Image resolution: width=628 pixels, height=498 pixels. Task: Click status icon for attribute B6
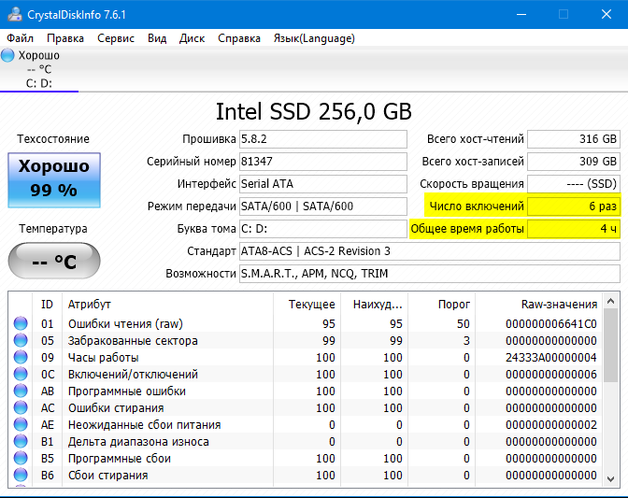(21, 475)
